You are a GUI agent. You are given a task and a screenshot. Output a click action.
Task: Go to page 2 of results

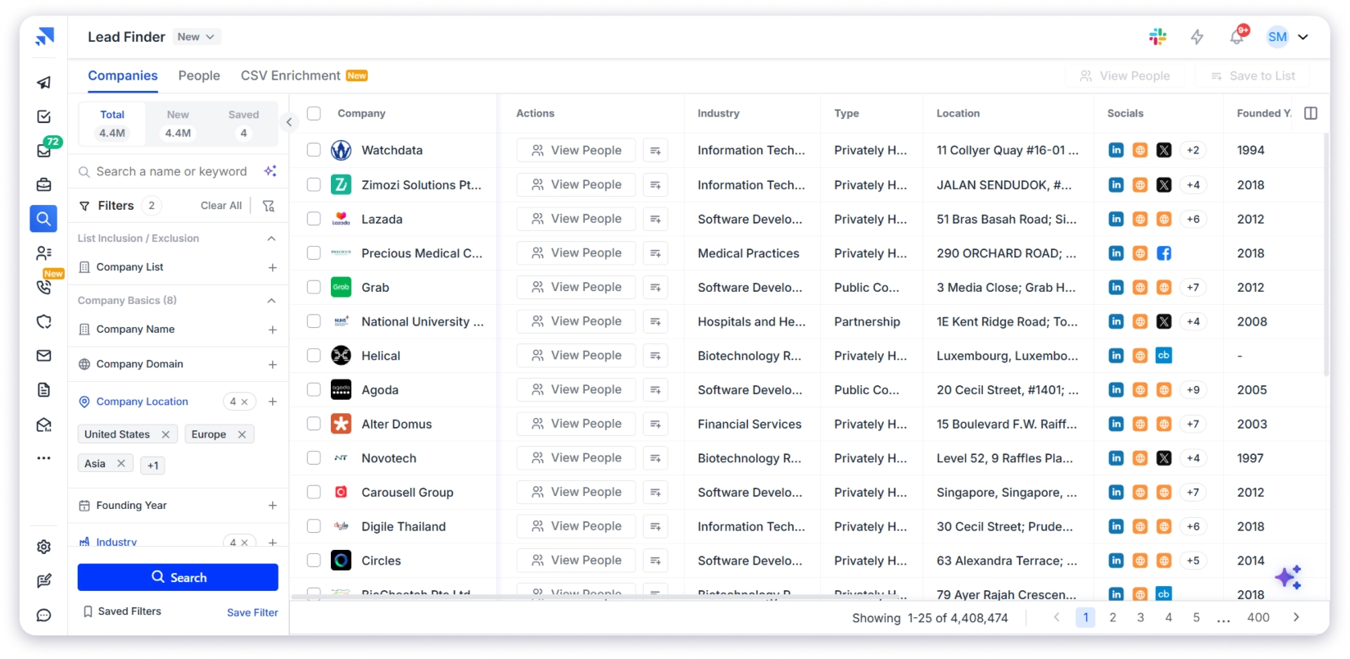(1112, 617)
